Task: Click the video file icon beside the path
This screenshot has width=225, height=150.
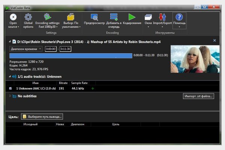Action: (x=14, y=42)
